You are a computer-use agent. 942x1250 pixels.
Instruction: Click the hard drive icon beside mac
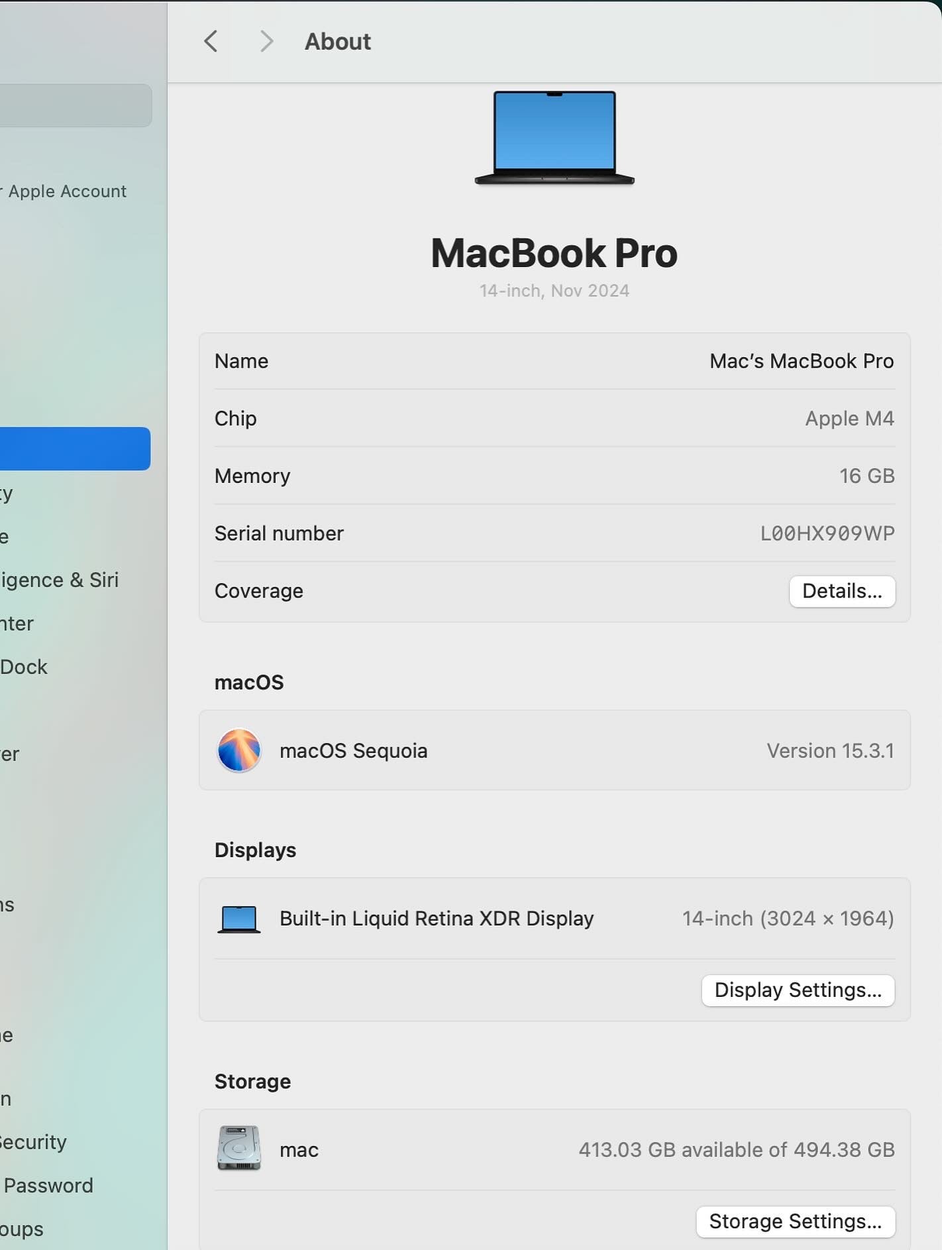pyautogui.click(x=239, y=1149)
